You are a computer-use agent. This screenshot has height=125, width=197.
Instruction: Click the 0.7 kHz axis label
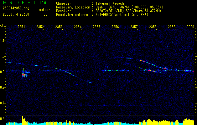point(3,103)
